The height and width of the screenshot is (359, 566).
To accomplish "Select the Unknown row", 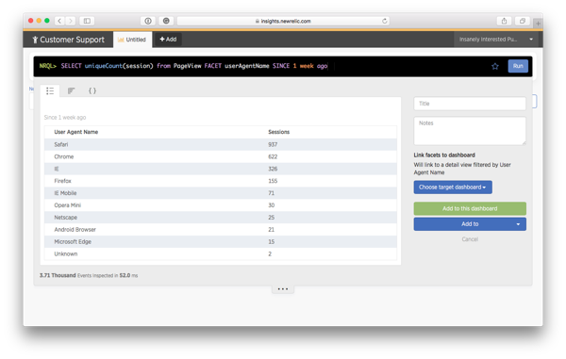I will click(x=221, y=253).
